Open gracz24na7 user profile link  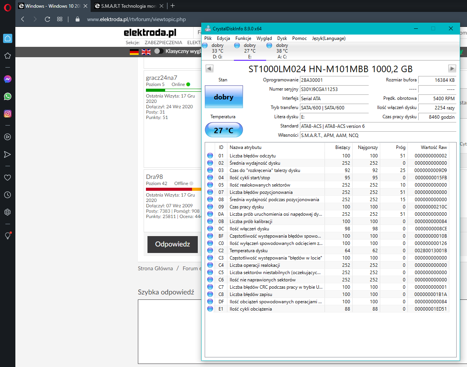coord(162,78)
